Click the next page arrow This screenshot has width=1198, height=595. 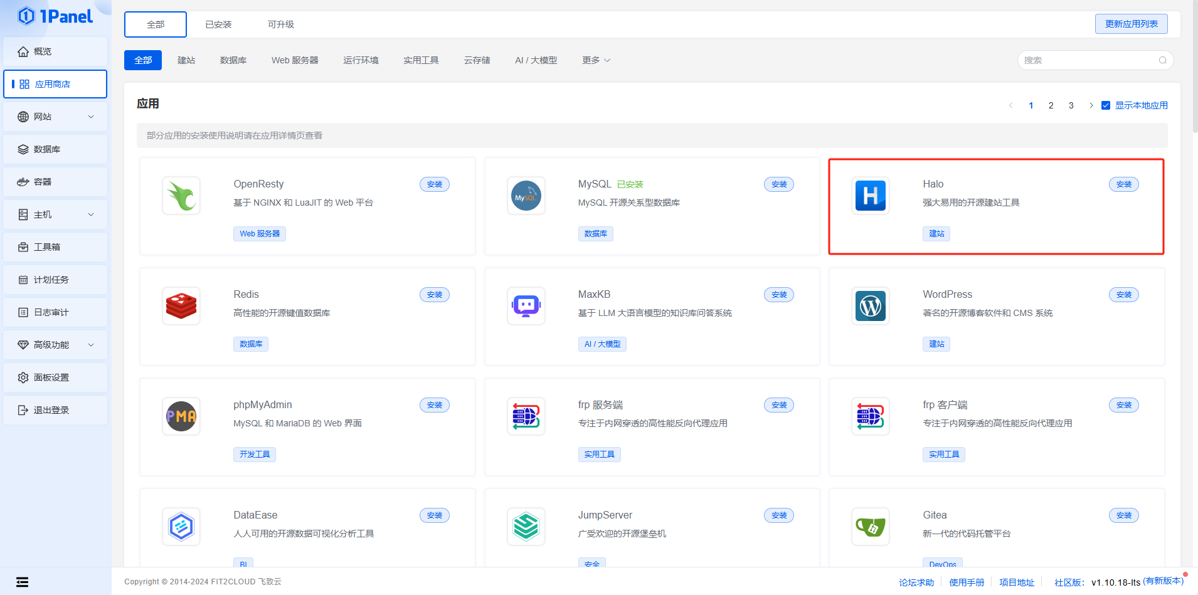[1091, 105]
